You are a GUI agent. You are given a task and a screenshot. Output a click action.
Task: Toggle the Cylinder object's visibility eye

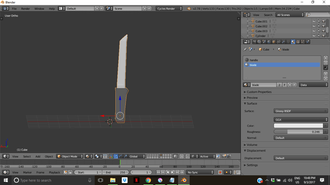pos(314,36)
